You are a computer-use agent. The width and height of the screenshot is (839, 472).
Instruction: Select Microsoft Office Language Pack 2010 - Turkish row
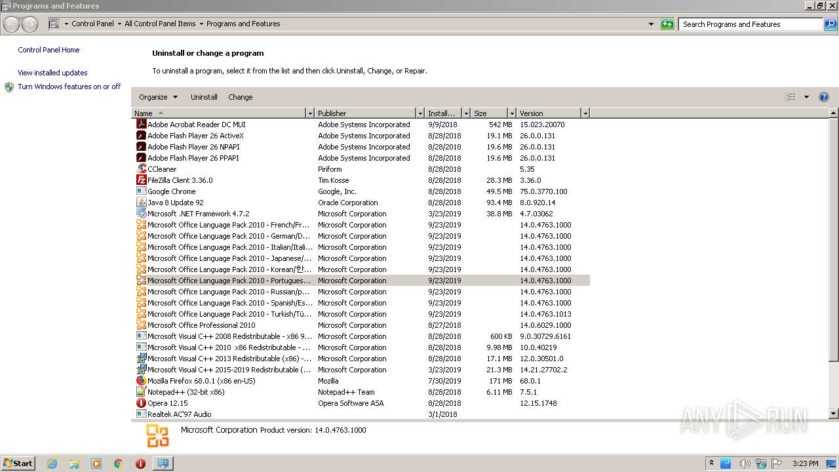[x=361, y=314]
